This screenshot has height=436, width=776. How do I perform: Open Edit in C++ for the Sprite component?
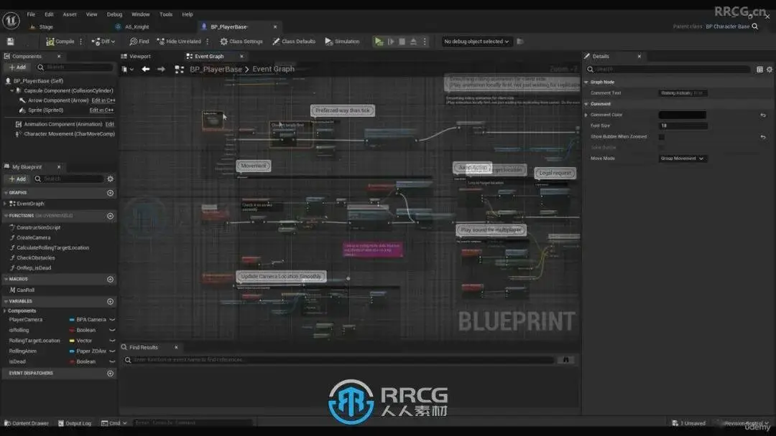(101, 110)
